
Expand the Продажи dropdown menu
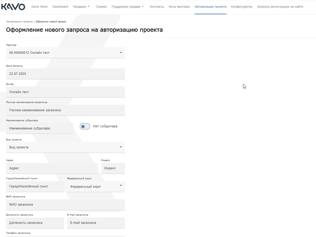pyautogui.click(x=81, y=7)
